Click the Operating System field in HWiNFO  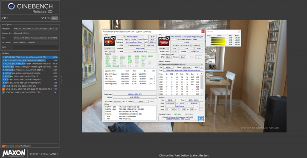click(177, 118)
